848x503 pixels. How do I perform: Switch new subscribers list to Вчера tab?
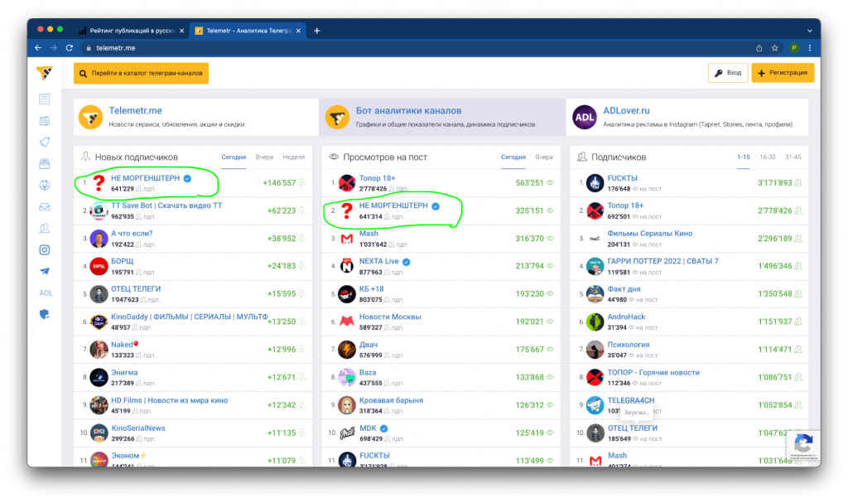click(x=264, y=157)
